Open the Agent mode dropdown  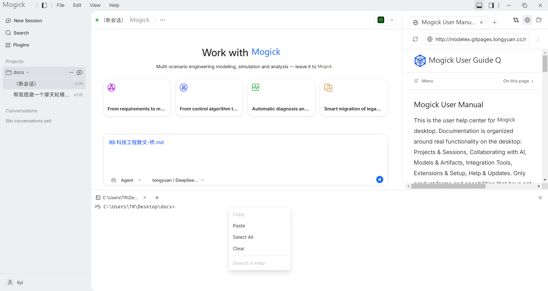(126, 180)
